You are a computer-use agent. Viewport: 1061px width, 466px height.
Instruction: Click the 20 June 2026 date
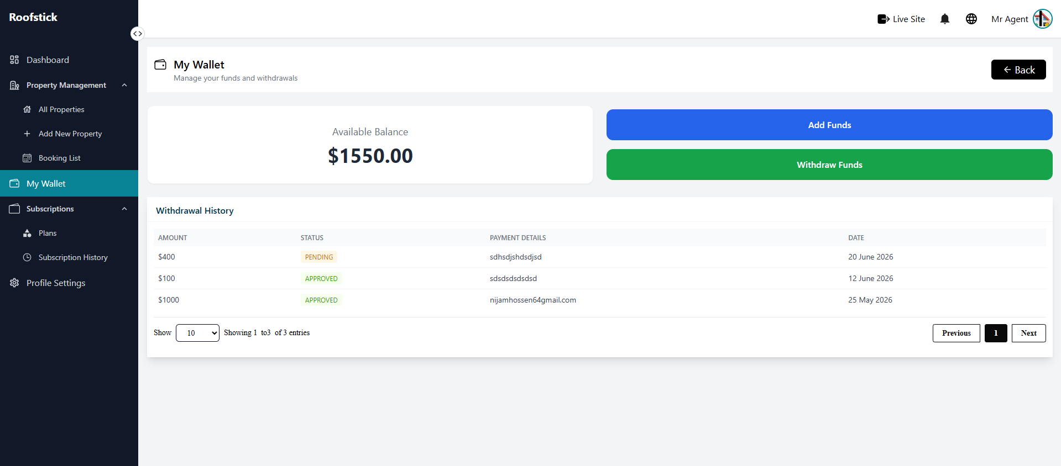[871, 257]
